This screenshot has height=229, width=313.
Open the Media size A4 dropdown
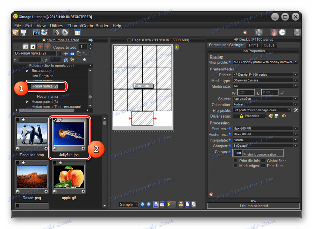[x=296, y=86]
